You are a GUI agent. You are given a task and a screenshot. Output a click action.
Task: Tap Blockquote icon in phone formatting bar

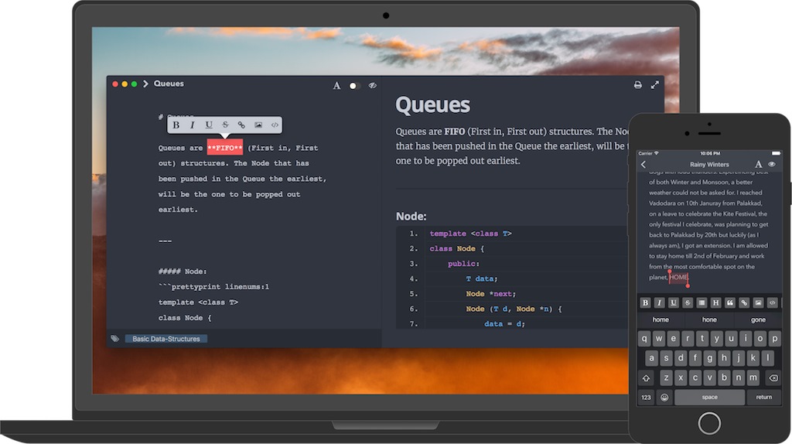tap(730, 302)
